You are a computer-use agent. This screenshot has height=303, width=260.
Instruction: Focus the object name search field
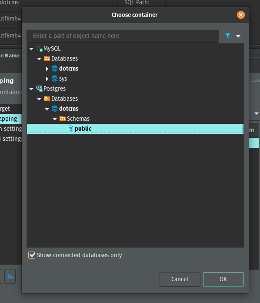click(x=123, y=36)
